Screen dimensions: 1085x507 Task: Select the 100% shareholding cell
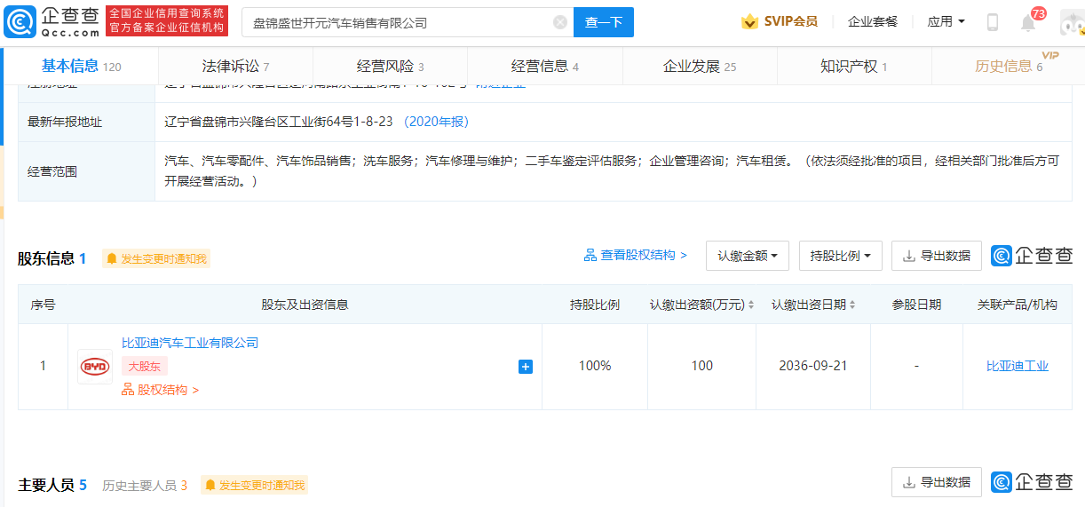click(x=595, y=366)
